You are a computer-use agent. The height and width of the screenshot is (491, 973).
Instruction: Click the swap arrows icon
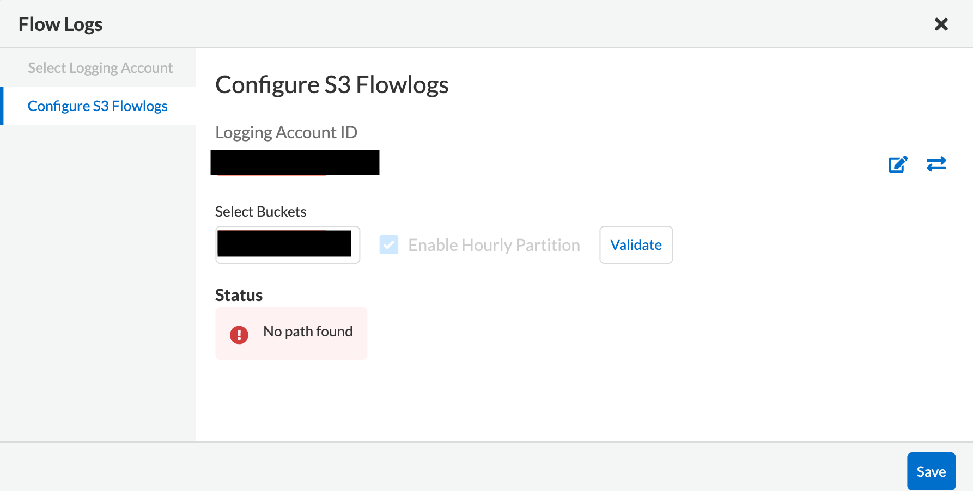coord(936,164)
